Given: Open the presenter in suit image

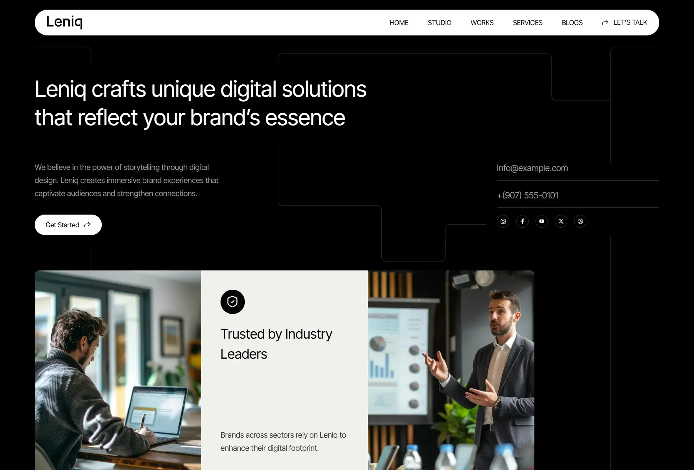Looking at the screenshot, I should point(451,370).
